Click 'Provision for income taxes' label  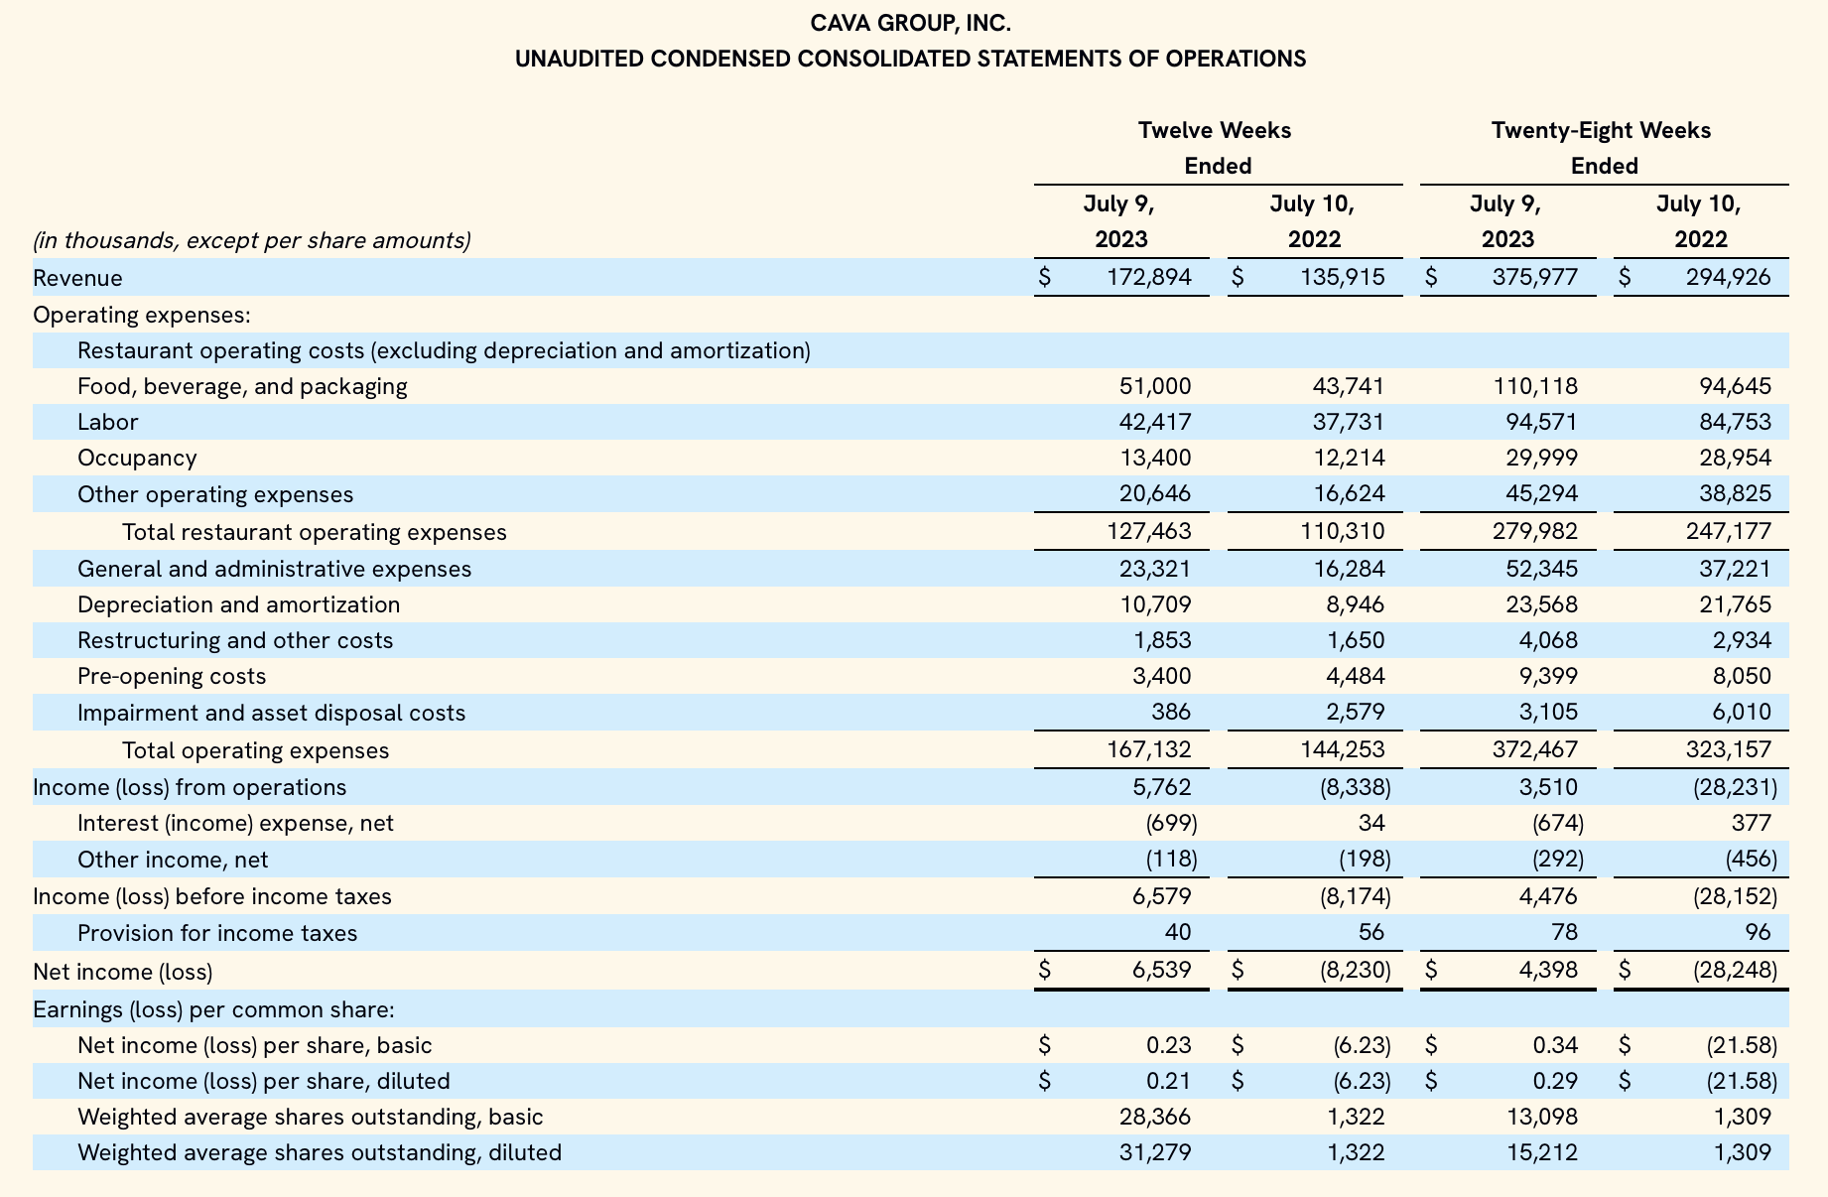tap(217, 933)
